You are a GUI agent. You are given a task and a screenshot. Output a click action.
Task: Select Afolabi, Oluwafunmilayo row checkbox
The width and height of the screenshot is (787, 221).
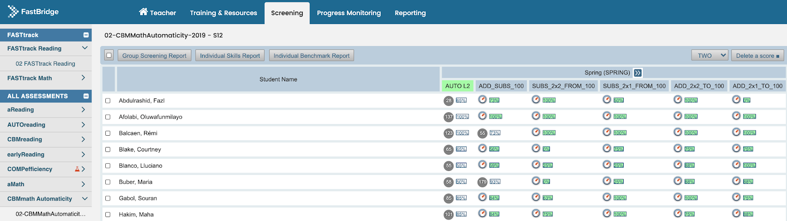[108, 117]
